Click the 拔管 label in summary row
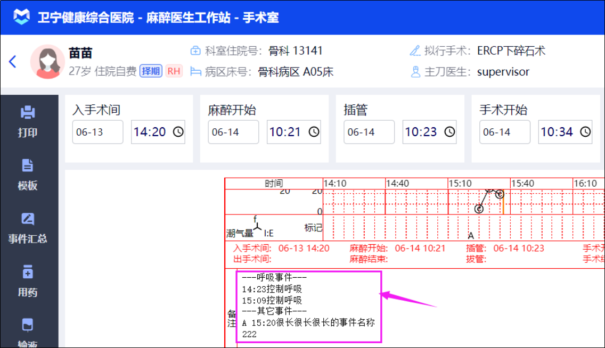The height and width of the screenshot is (348, 605). click(476, 259)
